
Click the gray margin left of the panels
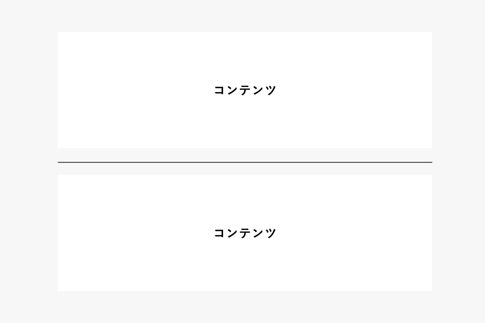(x=29, y=161)
